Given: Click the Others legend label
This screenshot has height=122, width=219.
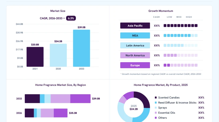Looking at the screenshot, I should (162, 118).
